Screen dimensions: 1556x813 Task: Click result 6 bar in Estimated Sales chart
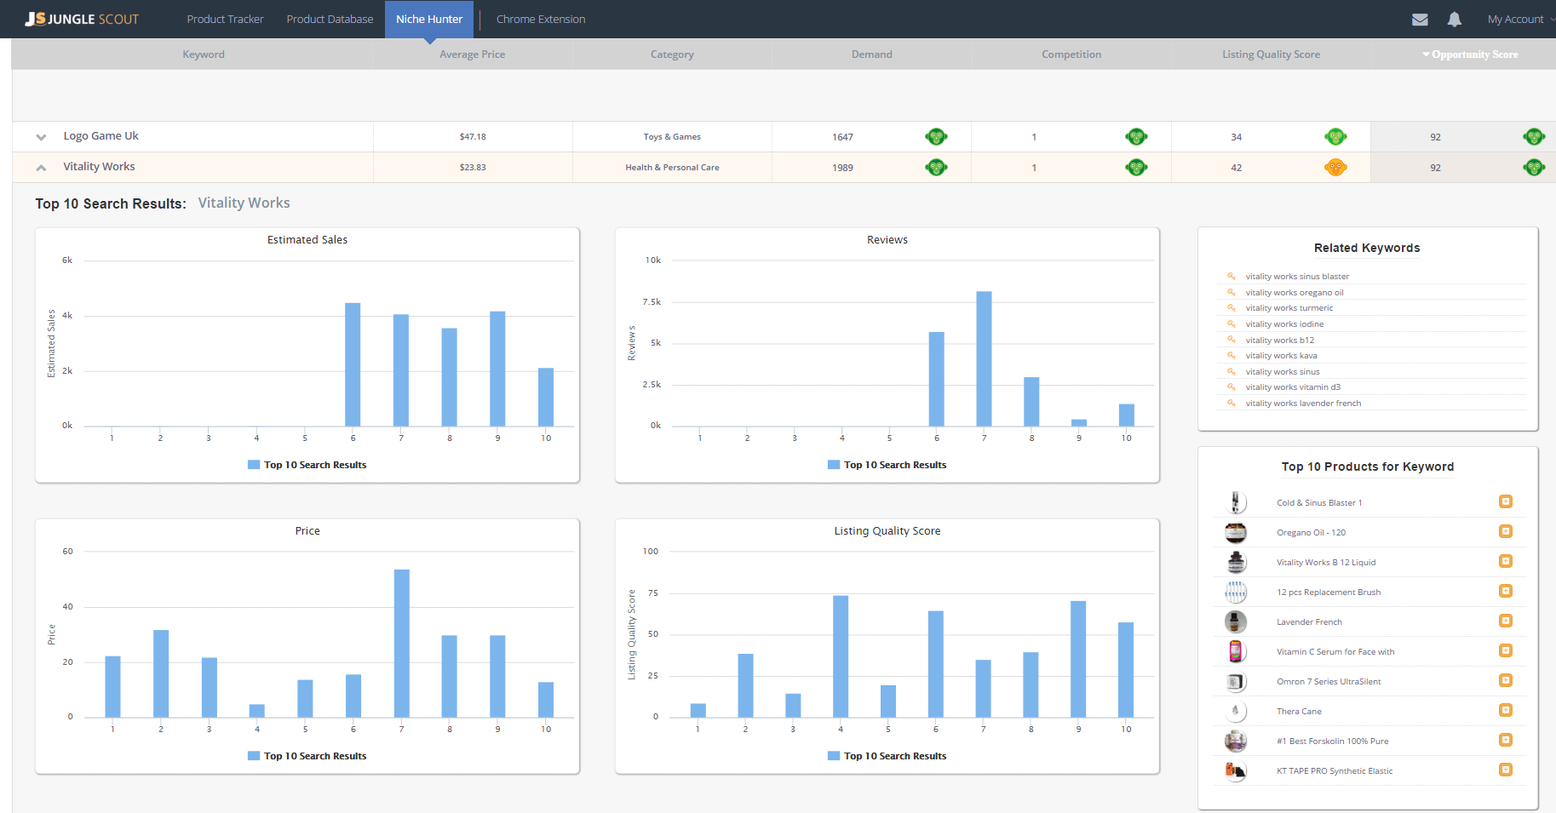tap(353, 364)
